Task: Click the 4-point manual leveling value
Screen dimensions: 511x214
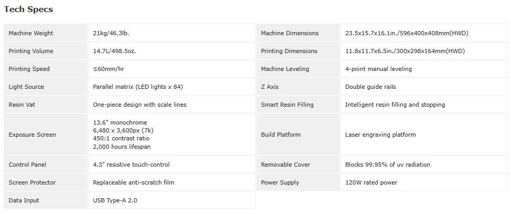Action: (x=378, y=69)
